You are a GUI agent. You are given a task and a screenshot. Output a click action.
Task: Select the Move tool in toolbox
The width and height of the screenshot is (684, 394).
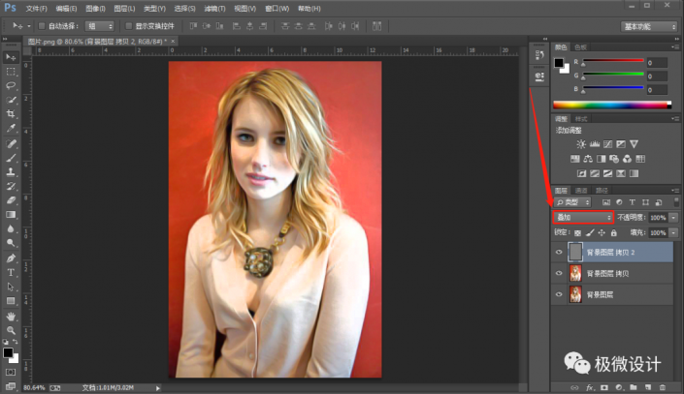tap(11, 57)
